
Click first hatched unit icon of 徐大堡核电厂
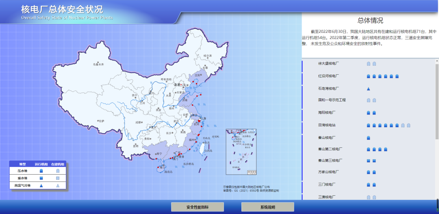[x=368, y=64]
